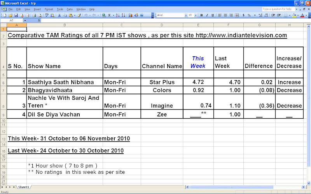Open Excel Help question mark icon
This screenshot has height=194, width=311.
[x=142, y=15]
